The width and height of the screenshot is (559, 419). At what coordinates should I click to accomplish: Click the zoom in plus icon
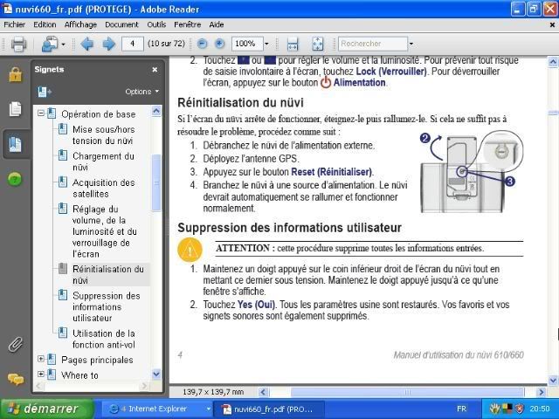click(x=219, y=44)
